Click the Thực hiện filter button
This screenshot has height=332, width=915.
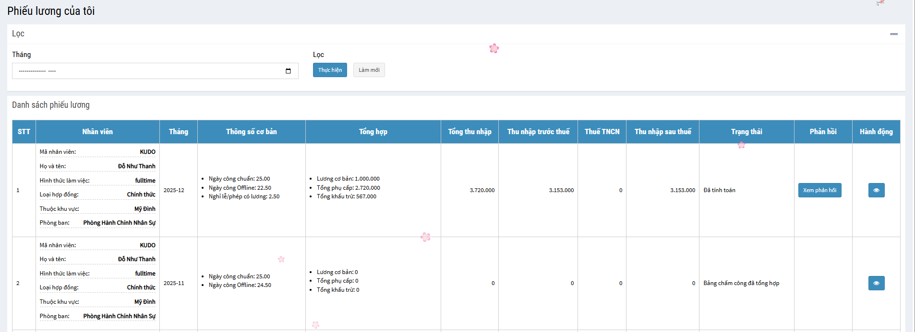330,70
